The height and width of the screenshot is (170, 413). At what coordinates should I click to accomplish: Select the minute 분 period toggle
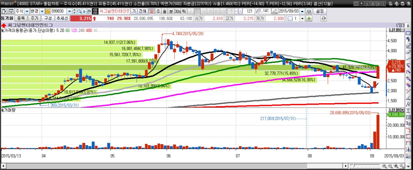171,11
